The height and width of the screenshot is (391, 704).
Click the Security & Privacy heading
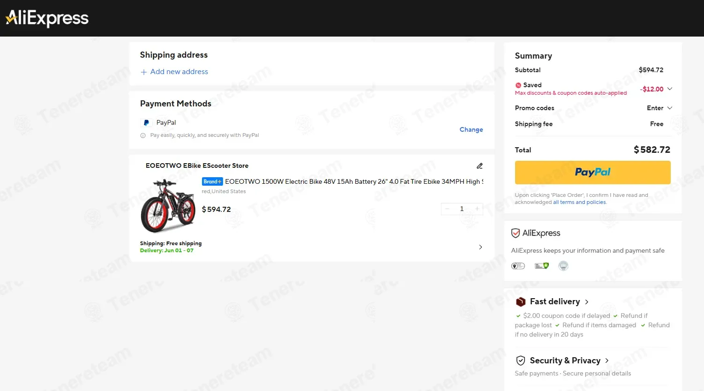point(565,361)
